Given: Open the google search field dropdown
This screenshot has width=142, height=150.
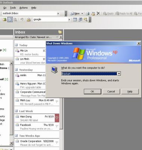Looking at the screenshot, I should tap(69, 19).
